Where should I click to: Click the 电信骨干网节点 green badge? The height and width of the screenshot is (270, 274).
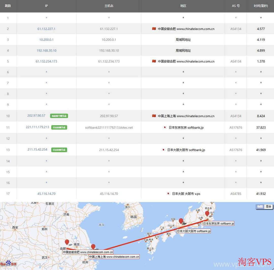(59, 116)
